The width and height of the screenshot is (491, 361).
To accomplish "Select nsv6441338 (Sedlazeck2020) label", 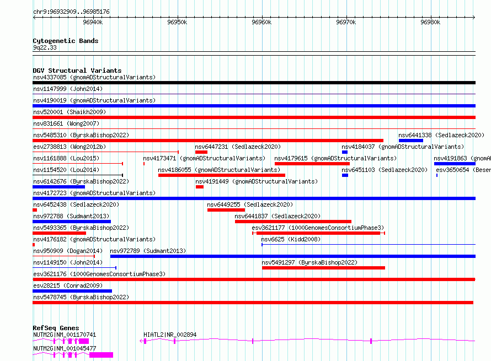I will coord(441,135).
